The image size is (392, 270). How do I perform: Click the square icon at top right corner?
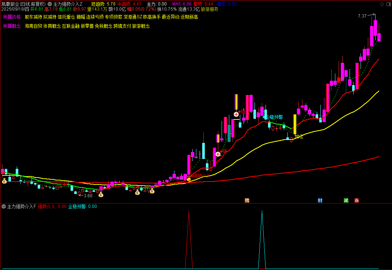coord(388,4)
